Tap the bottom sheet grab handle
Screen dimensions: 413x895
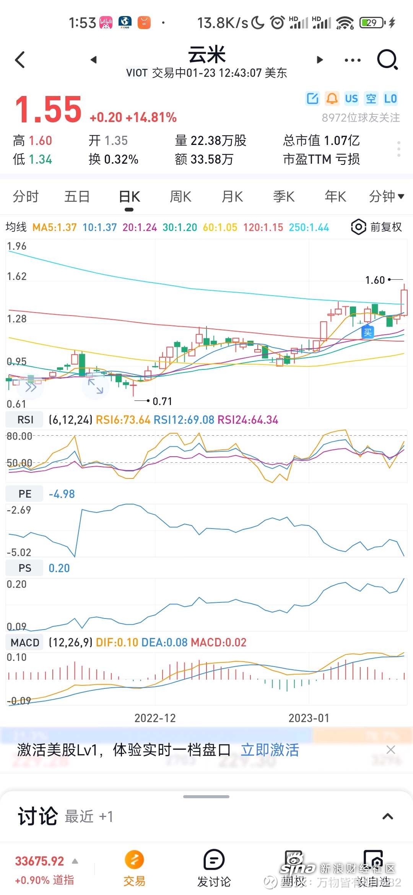tap(206, 796)
